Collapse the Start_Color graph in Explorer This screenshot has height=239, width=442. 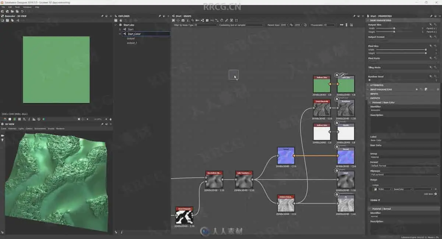coord(120,34)
